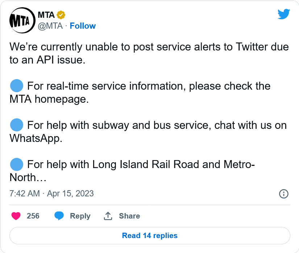Click blue circle before subway and bus line
The height and width of the screenshot is (253, 299).
[17, 125]
